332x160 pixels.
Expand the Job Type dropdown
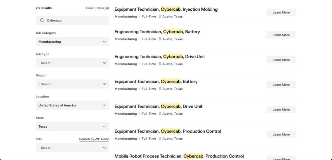click(72, 63)
